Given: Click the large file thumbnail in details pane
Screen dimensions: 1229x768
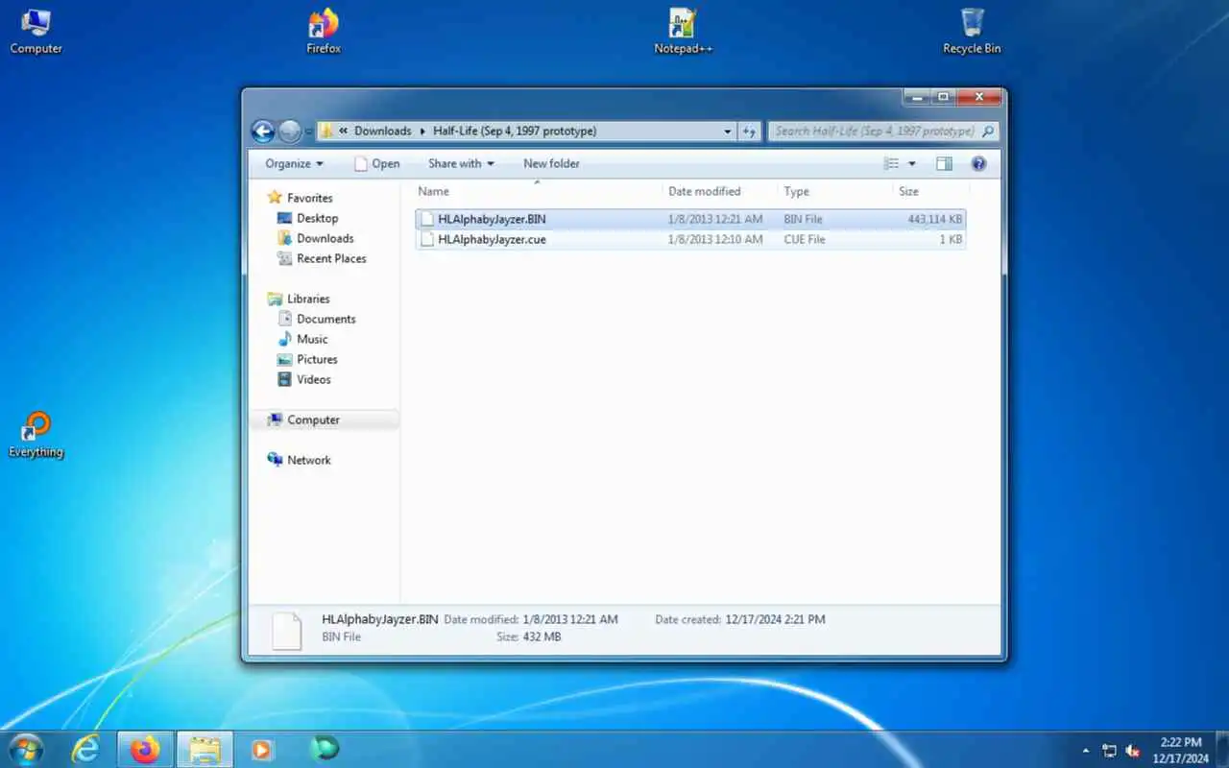Looking at the screenshot, I should pos(287,631).
